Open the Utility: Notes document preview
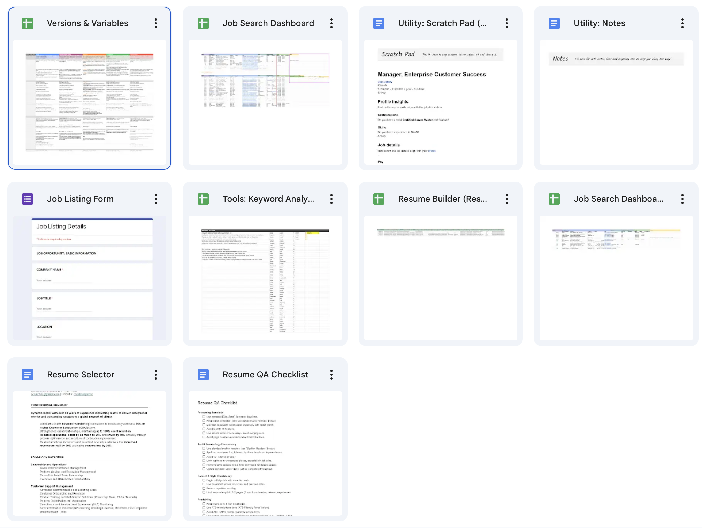The width and height of the screenshot is (702, 528). 616,102
